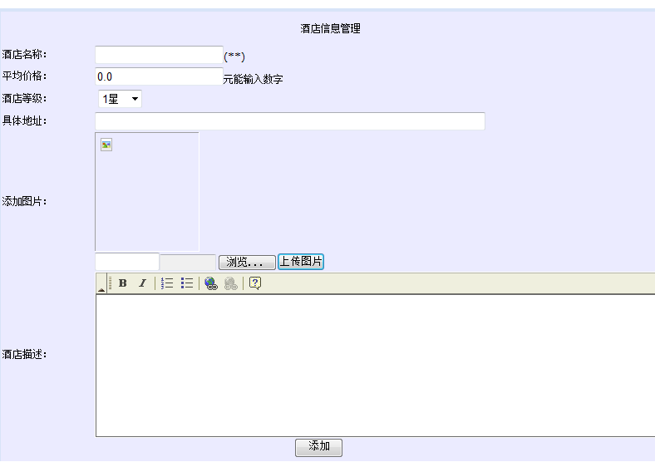The width and height of the screenshot is (655, 462).
Task: Click the 元能输入数字 hint text
Action: click(253, 79)
